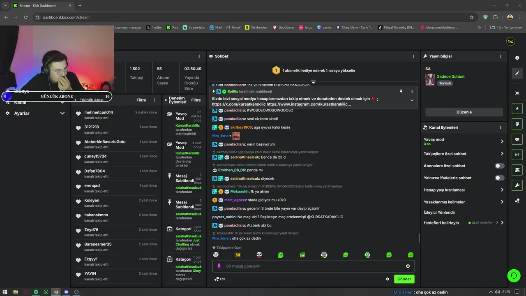Open the GeoGuessr bookmark

point(283,28)
